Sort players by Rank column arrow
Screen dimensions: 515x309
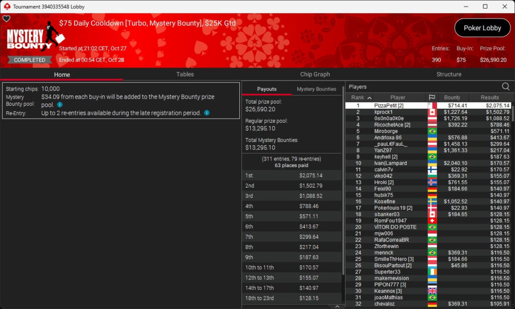point(370,98)
